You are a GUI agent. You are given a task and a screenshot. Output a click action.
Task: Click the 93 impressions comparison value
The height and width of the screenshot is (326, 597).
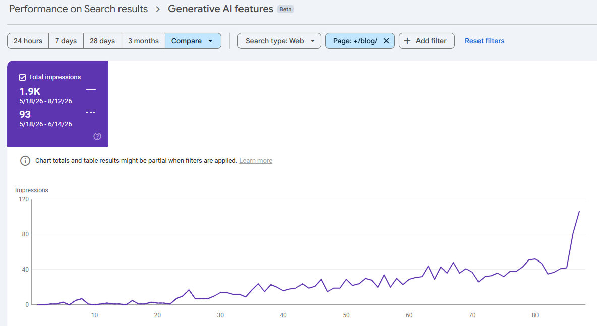coord(25,114)
